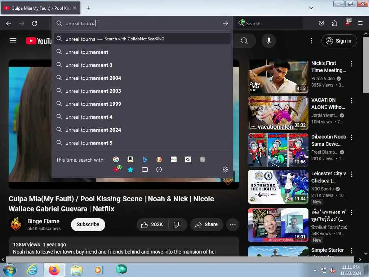Click the horizontal scrollbar at bottom
This screenshot has width=369, height=277.
180,259
